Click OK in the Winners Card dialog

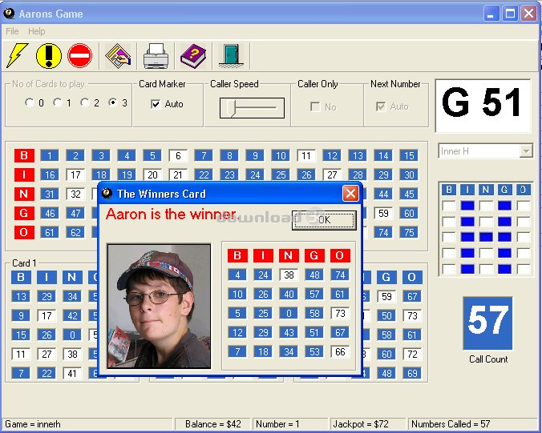[x=323, y=220]
